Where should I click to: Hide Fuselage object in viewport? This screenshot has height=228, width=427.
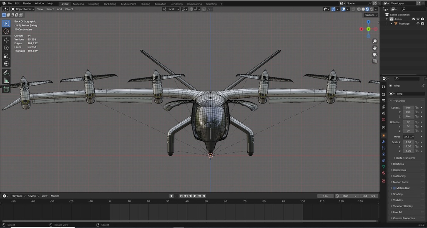pyautogui.click(x=418, y=23)
